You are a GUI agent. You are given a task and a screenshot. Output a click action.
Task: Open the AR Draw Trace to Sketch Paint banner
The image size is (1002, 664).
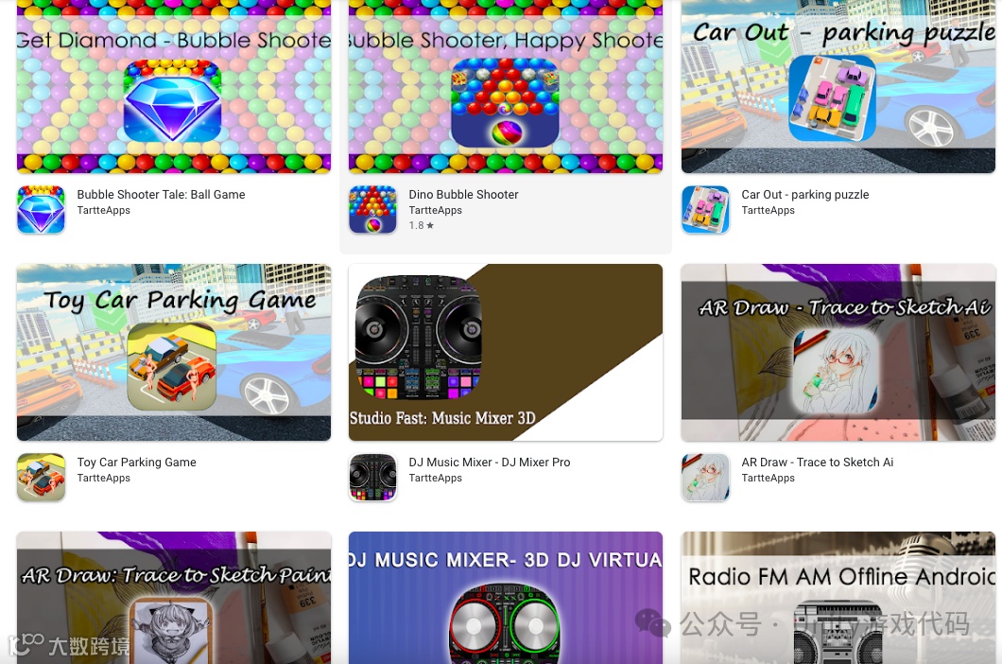[174, 598]
